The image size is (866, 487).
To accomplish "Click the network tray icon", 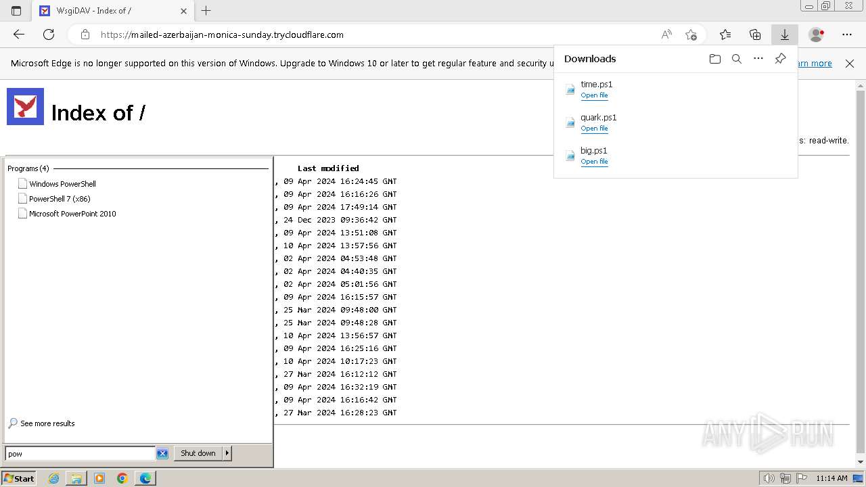I will (x=785, y=478).
